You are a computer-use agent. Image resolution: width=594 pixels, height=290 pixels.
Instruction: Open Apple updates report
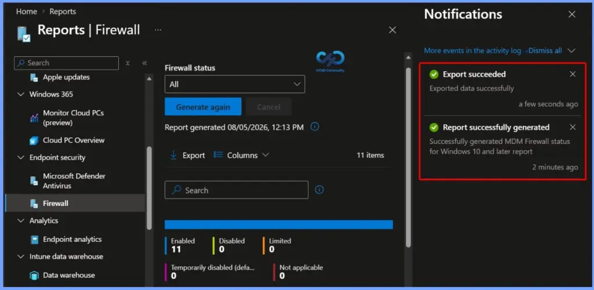point(66,77)
